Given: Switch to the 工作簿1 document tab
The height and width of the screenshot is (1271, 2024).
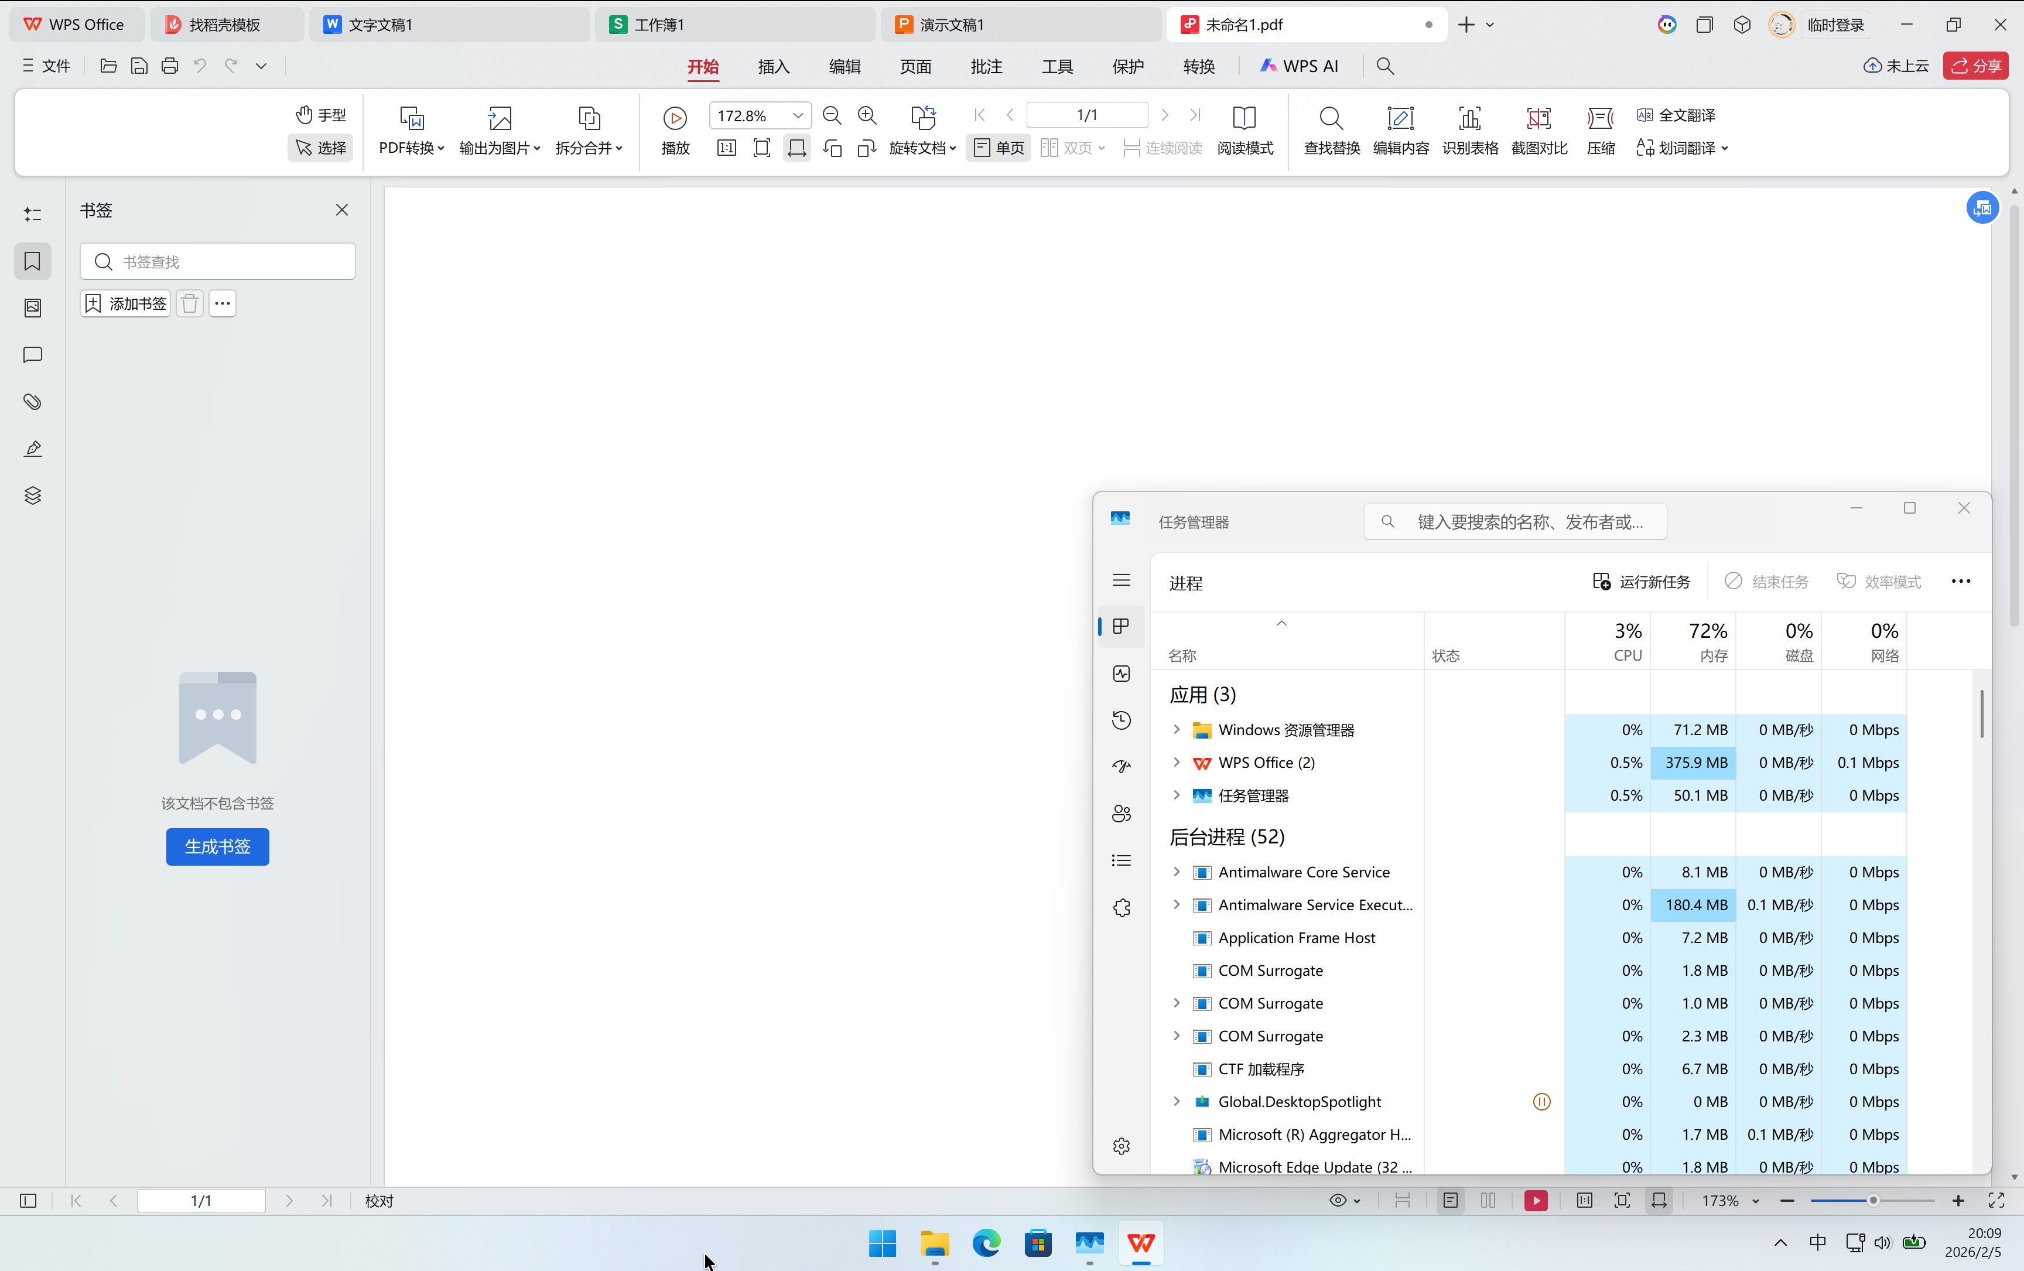Looking at the screenshot, I should (659, 25).
